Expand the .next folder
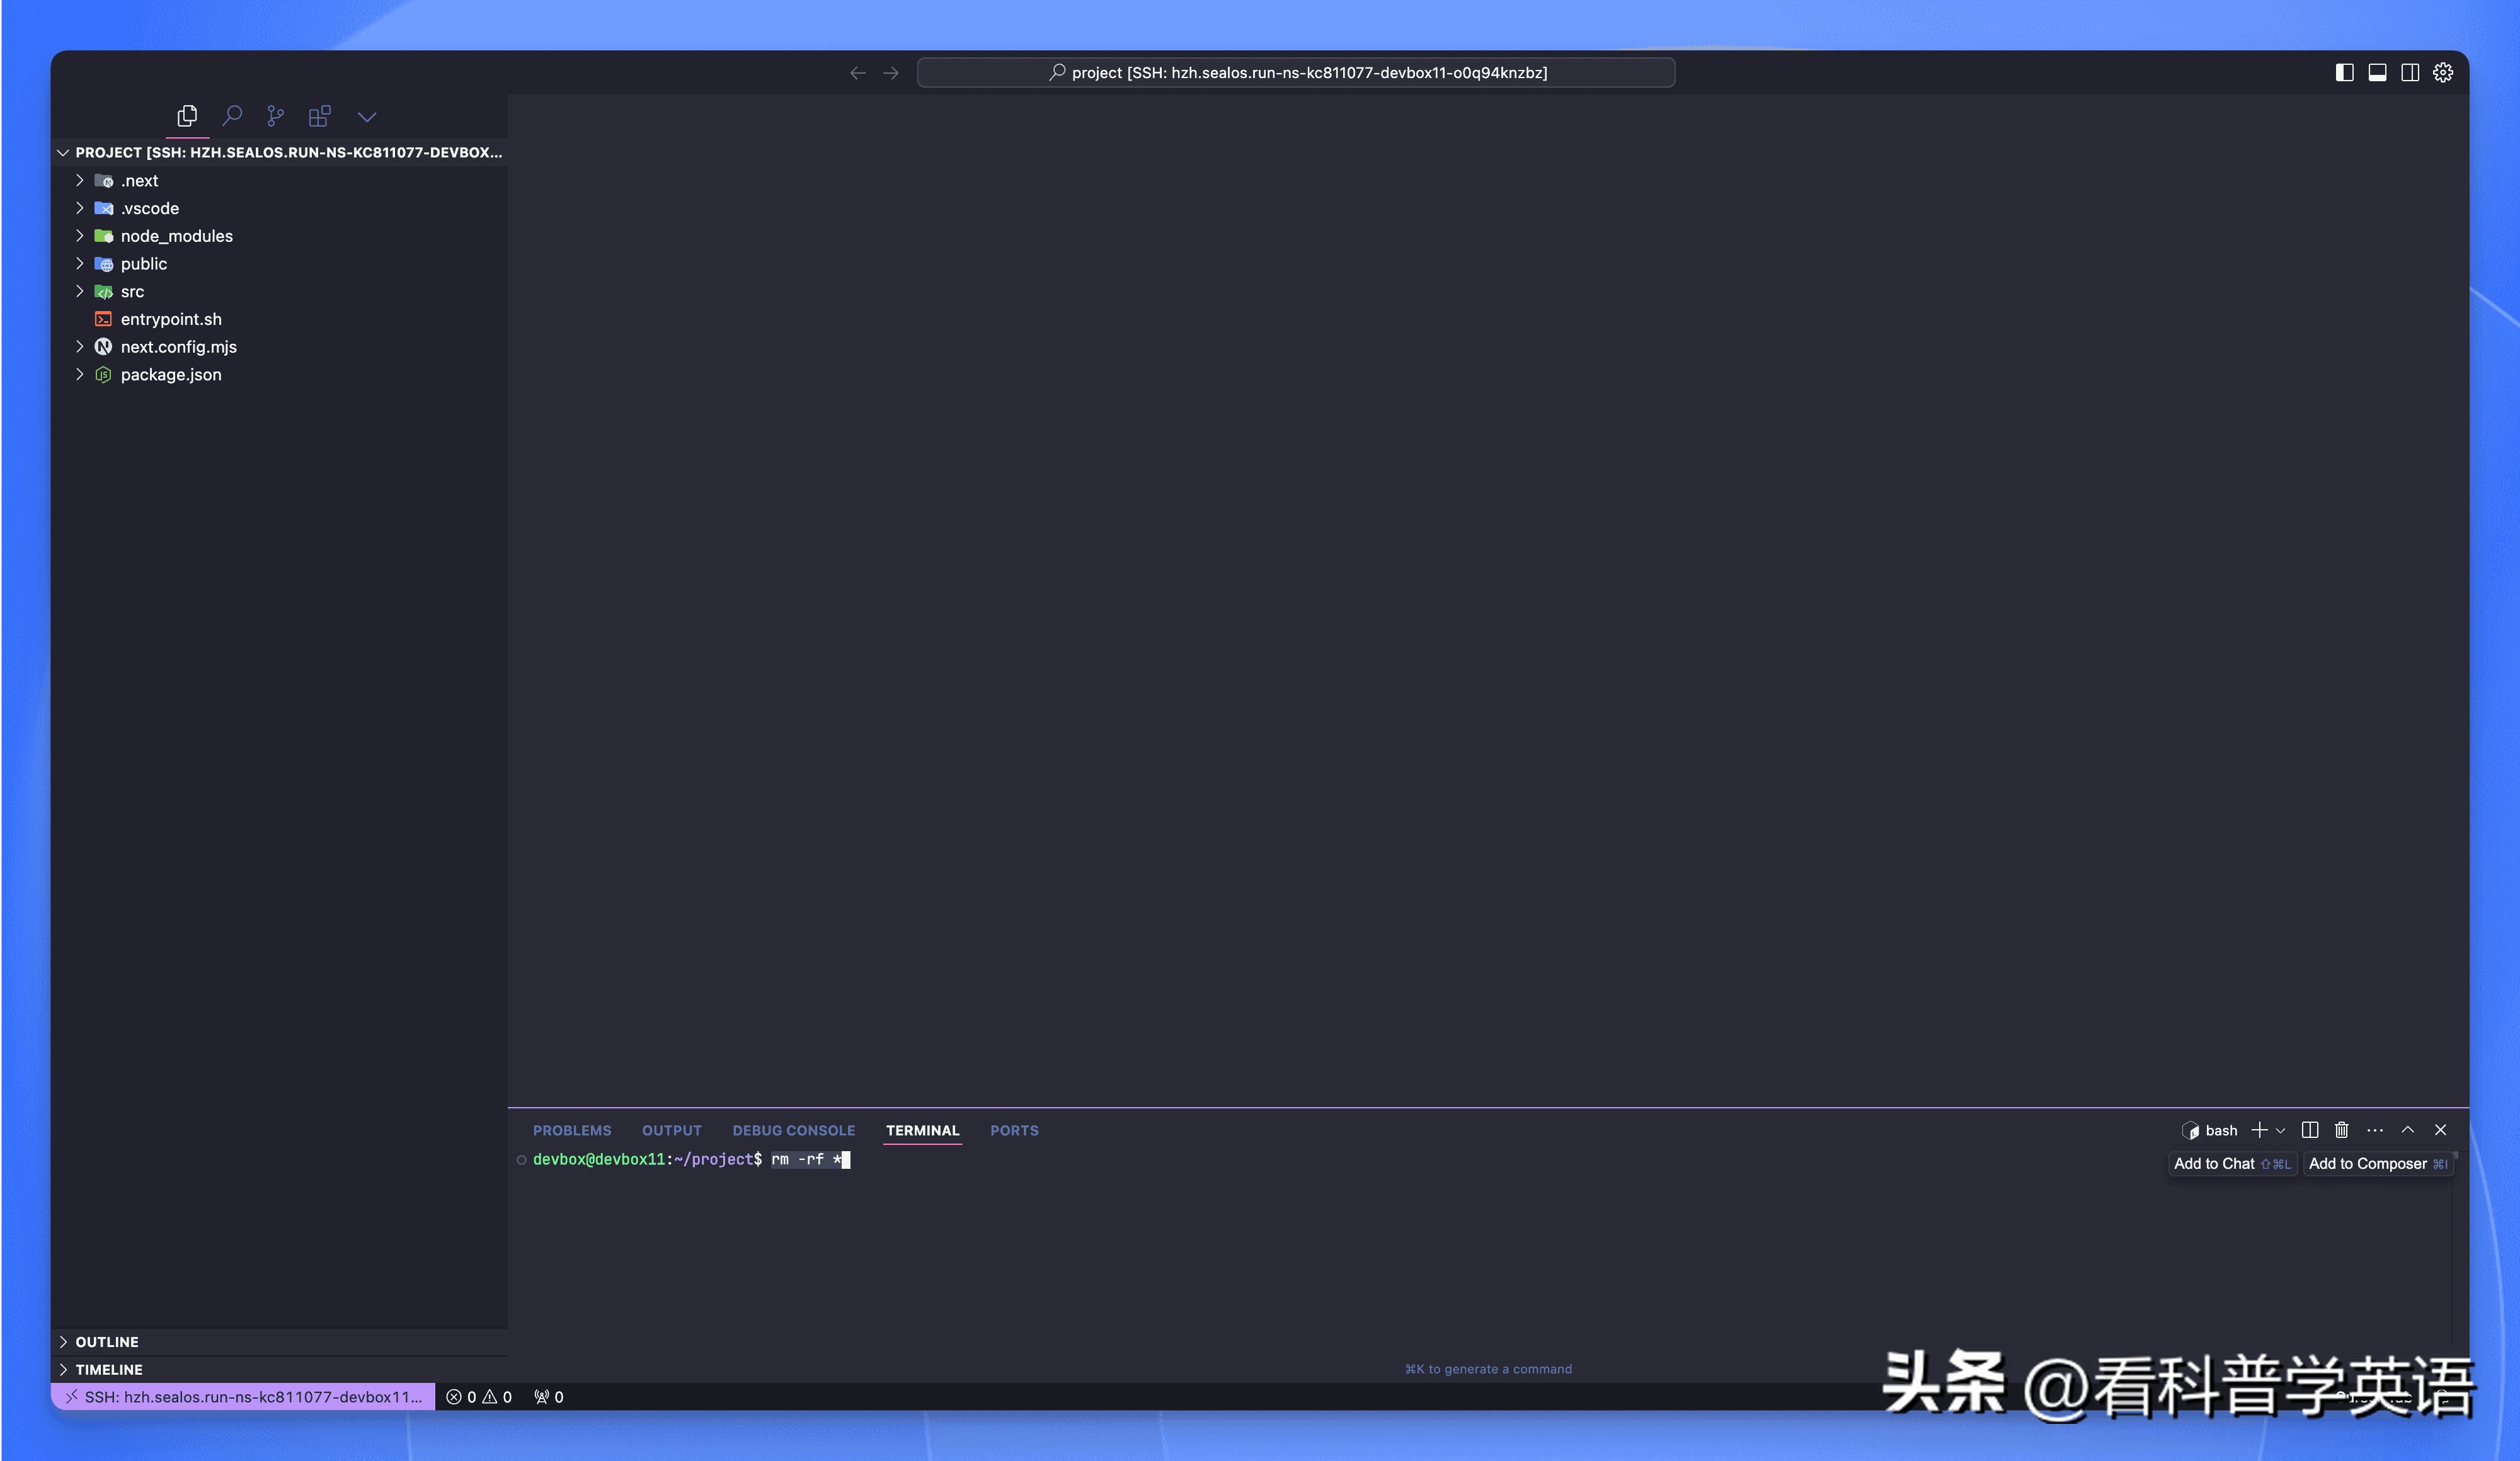2520x1461 pixels. pos(80,181)
